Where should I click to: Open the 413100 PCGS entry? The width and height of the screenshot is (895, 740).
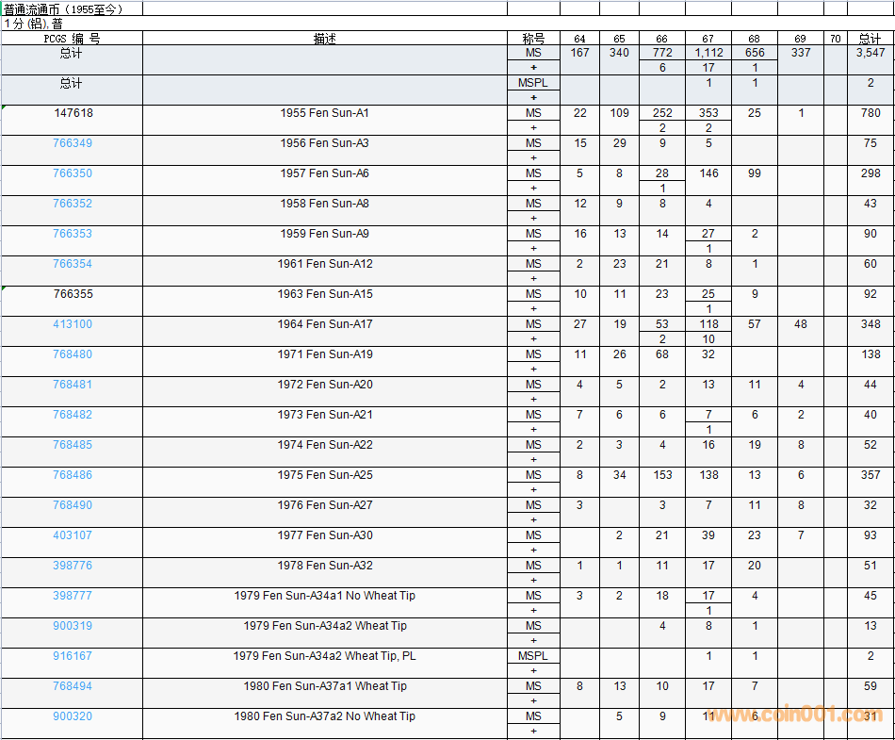point(73,324)
